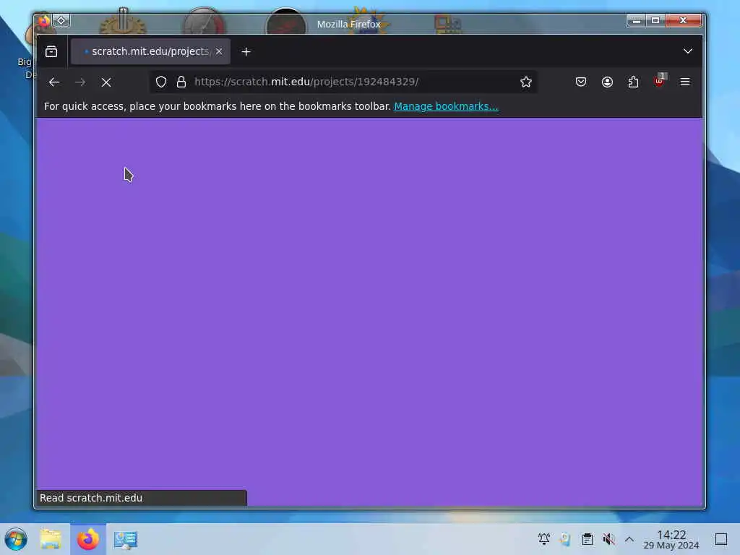Screen dimensions: 740x555
Task: Click the Firefox taskbar icon
Action: pos(88,539)
